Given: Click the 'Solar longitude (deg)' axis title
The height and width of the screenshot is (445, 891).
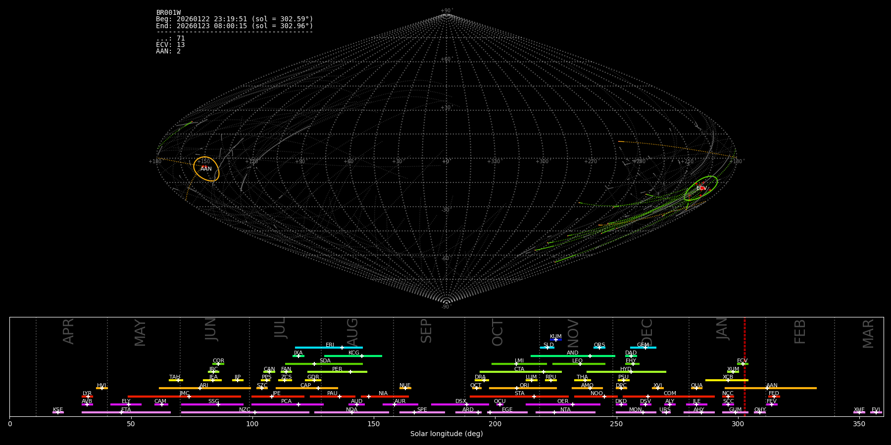Looking at the screenshot, I should click(446, 434).
